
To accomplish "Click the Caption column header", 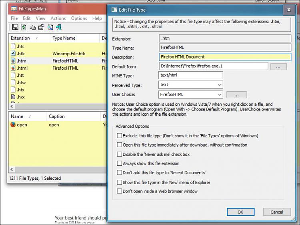I will [x=73, y=117].
